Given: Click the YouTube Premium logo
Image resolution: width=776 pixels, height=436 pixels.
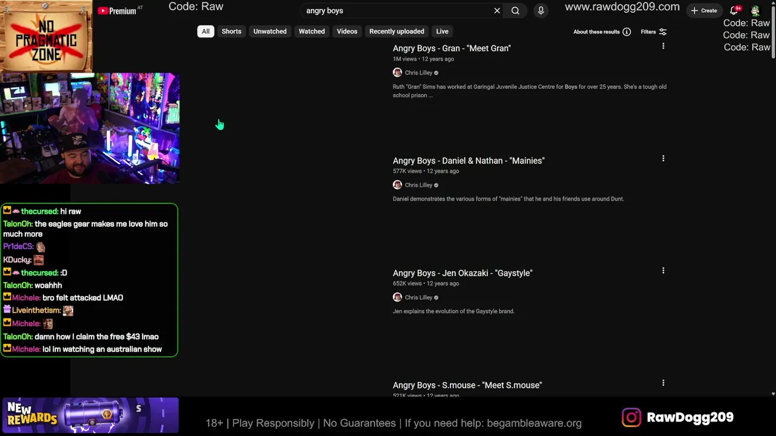Looking at the screenshot, I should click(116, 10).
